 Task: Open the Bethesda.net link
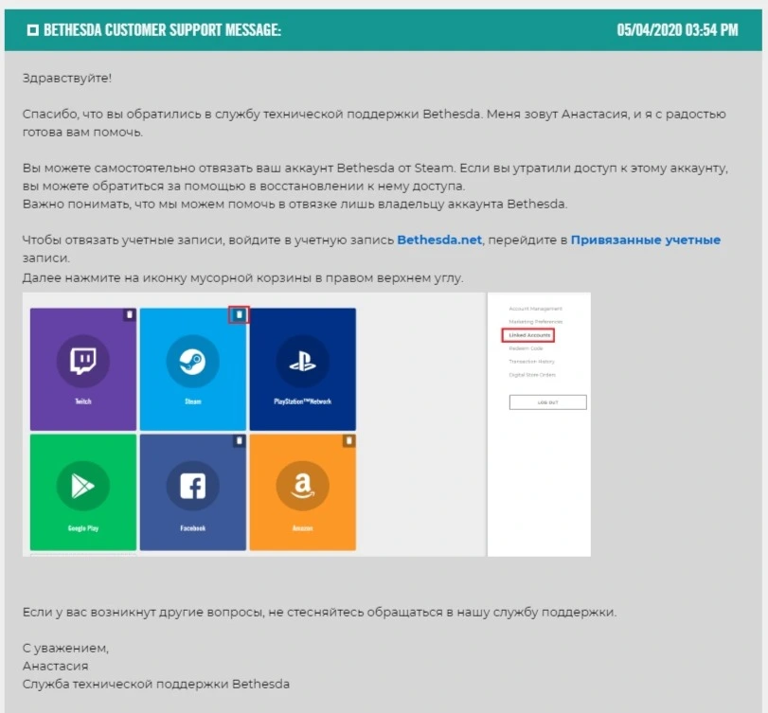coord(439,240)
